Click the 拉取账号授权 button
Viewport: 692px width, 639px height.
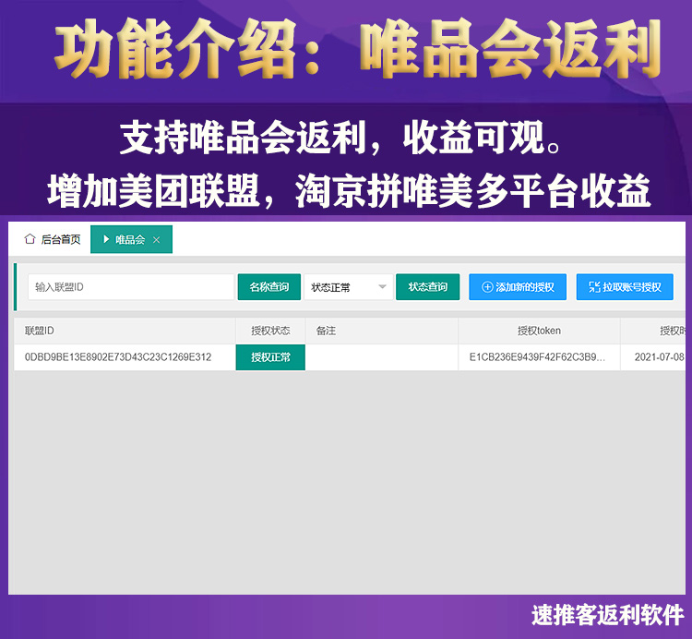click(625, 287)
